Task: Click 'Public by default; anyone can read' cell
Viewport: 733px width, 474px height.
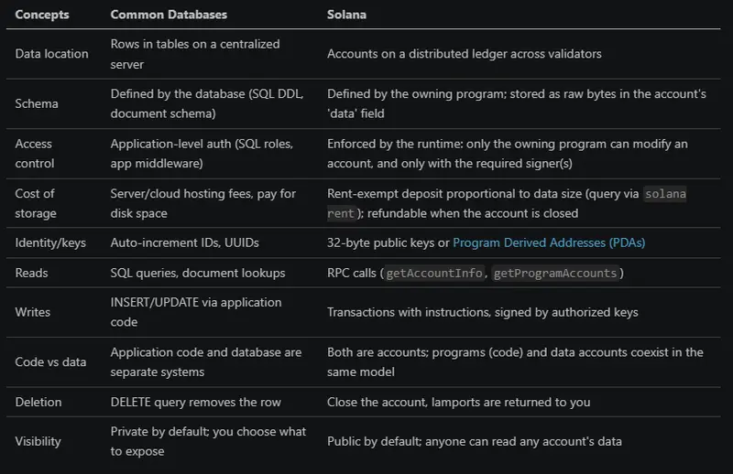Action: point(475,441)
